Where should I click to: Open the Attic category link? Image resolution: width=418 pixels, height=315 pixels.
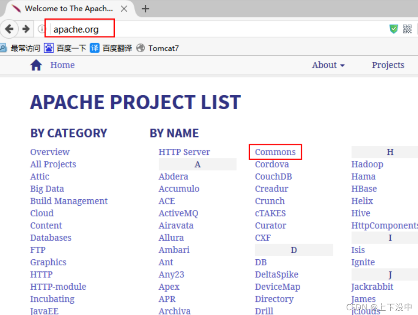40,177
